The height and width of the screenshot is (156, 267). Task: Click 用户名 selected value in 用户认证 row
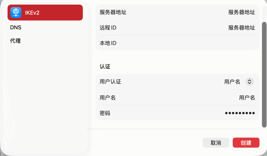pyautogui.click(x=232, y=82)
